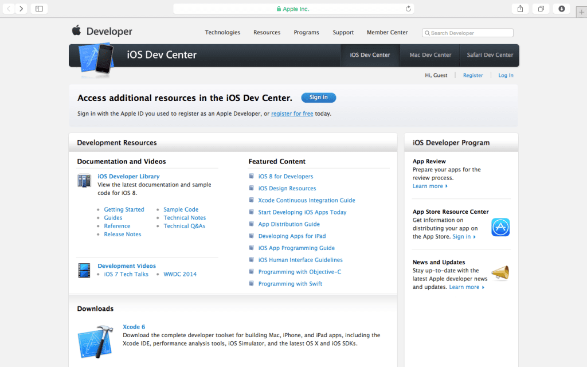This screenshot has width=587, height=367.
Task: Go back using Safari's back arrow
Action: [x=9, y=9]
